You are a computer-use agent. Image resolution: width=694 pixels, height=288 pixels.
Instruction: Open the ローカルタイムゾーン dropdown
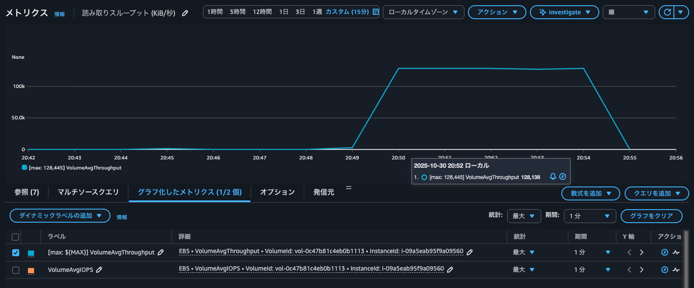click(x=423, y=12)
